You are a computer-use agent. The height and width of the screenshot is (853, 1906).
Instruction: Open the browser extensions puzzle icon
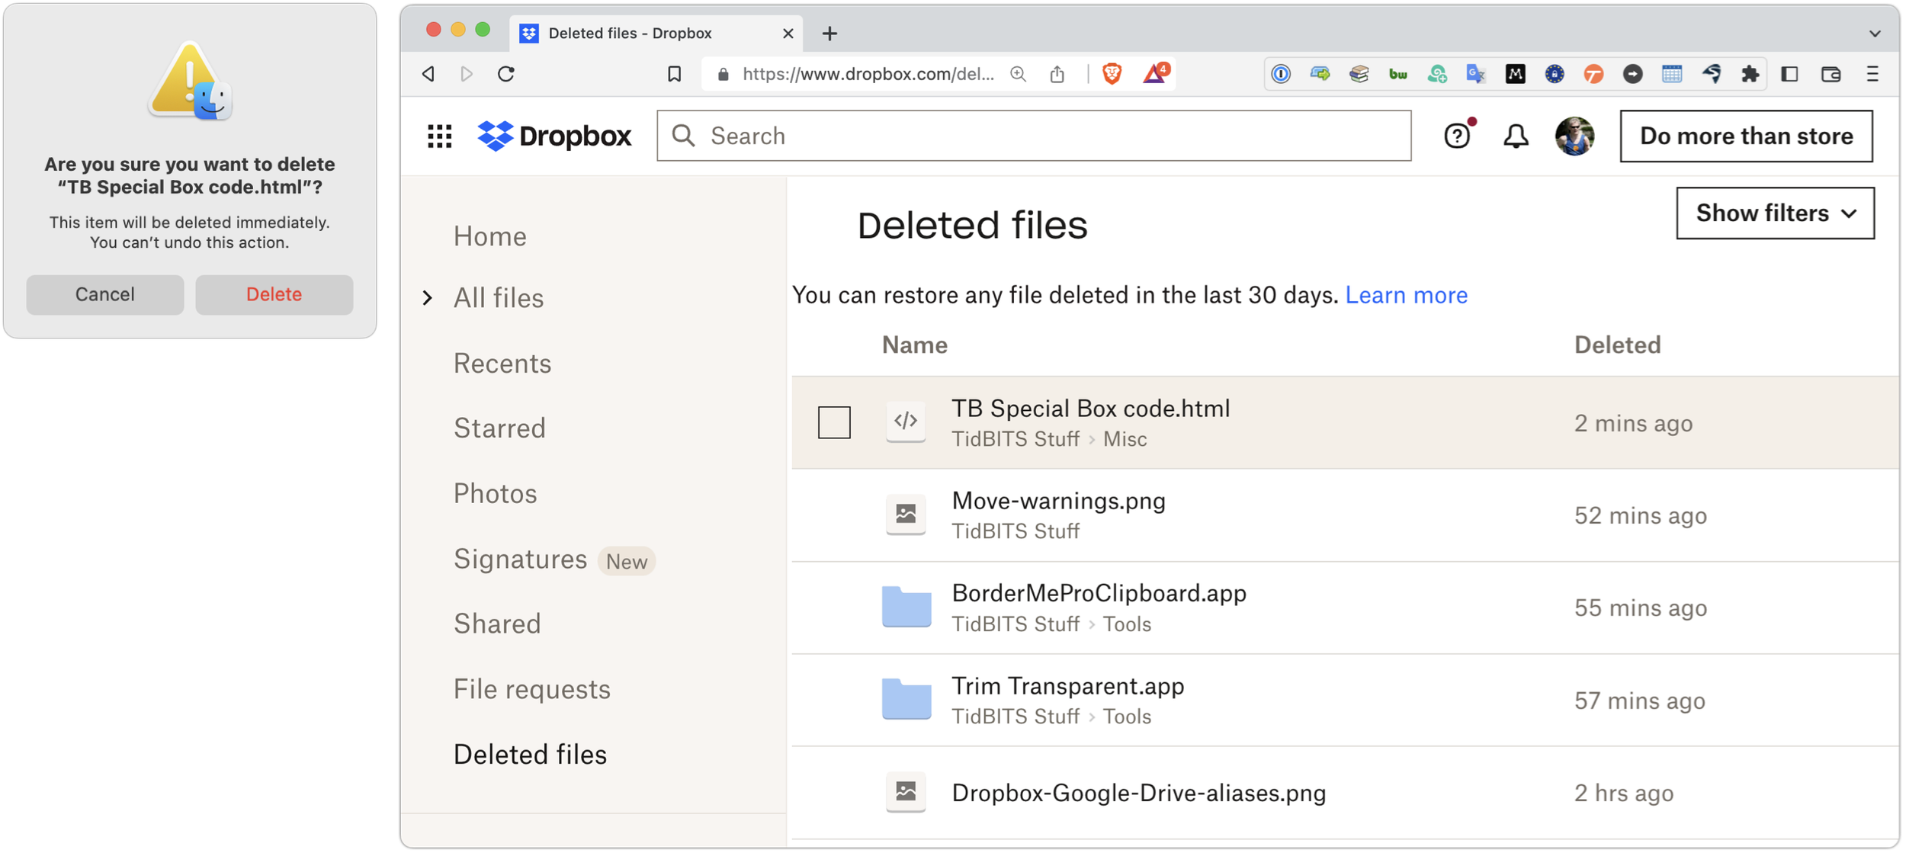pos(1750,74)
